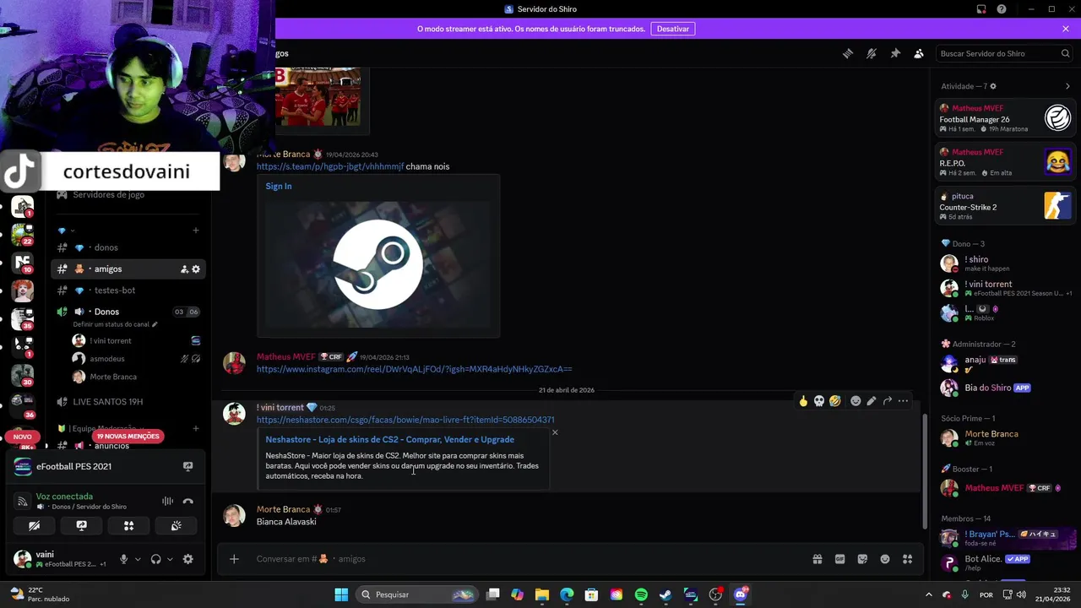Open the s.team link from Morte Branca
This screenshot has width=1081, height=608.
click(330, 166)
